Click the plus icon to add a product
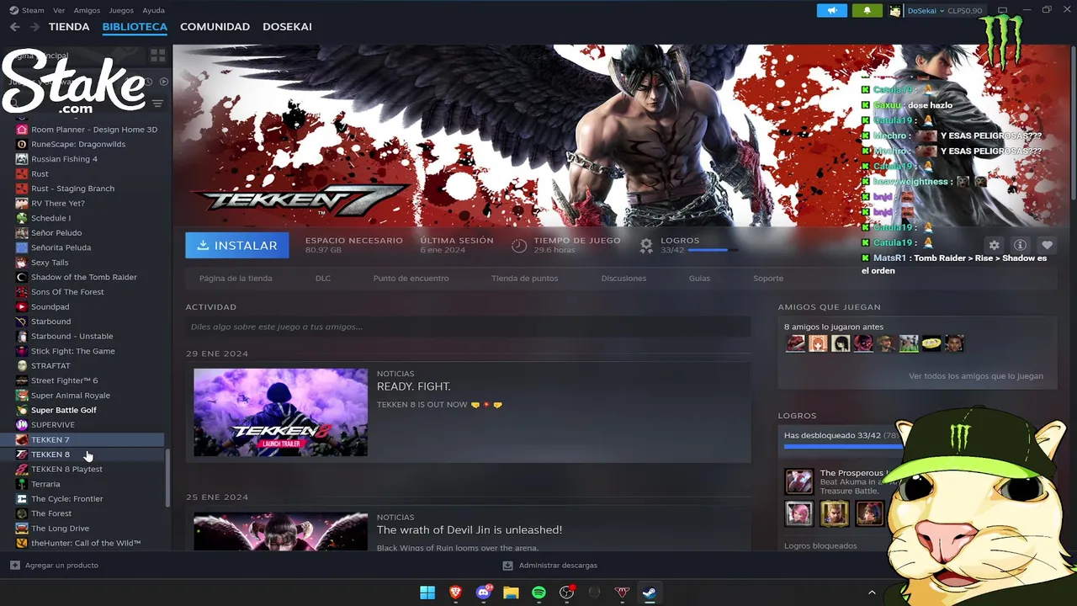 (14, 565)
